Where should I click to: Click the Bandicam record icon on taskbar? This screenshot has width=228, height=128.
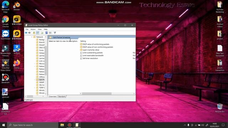[x=69, y=125]
